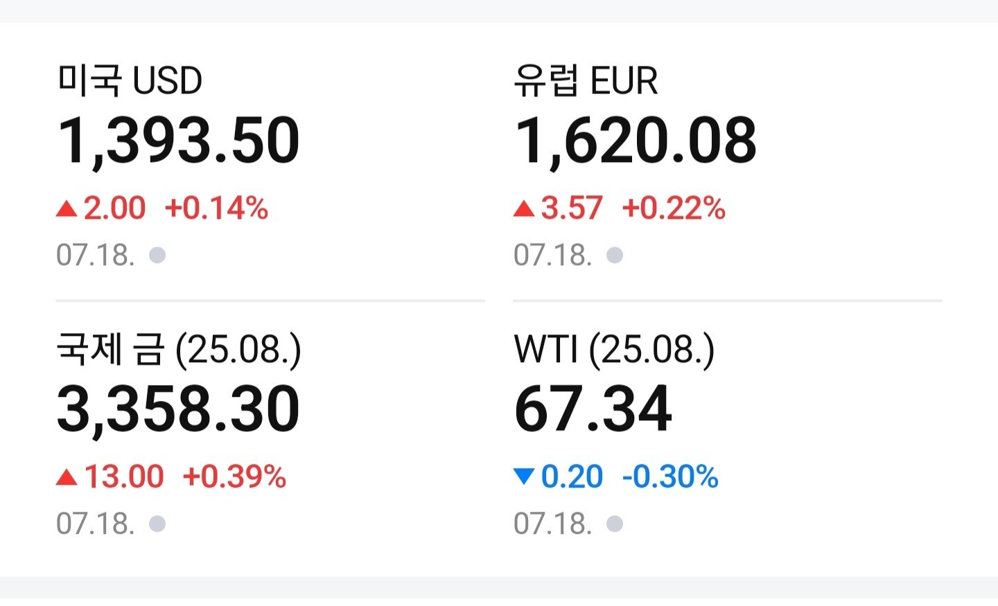Click the +0.39% change for gold
The image size is (998, 606).
pos(234,477)
